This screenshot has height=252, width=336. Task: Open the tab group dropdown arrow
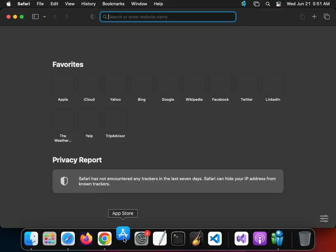(45, 17)
